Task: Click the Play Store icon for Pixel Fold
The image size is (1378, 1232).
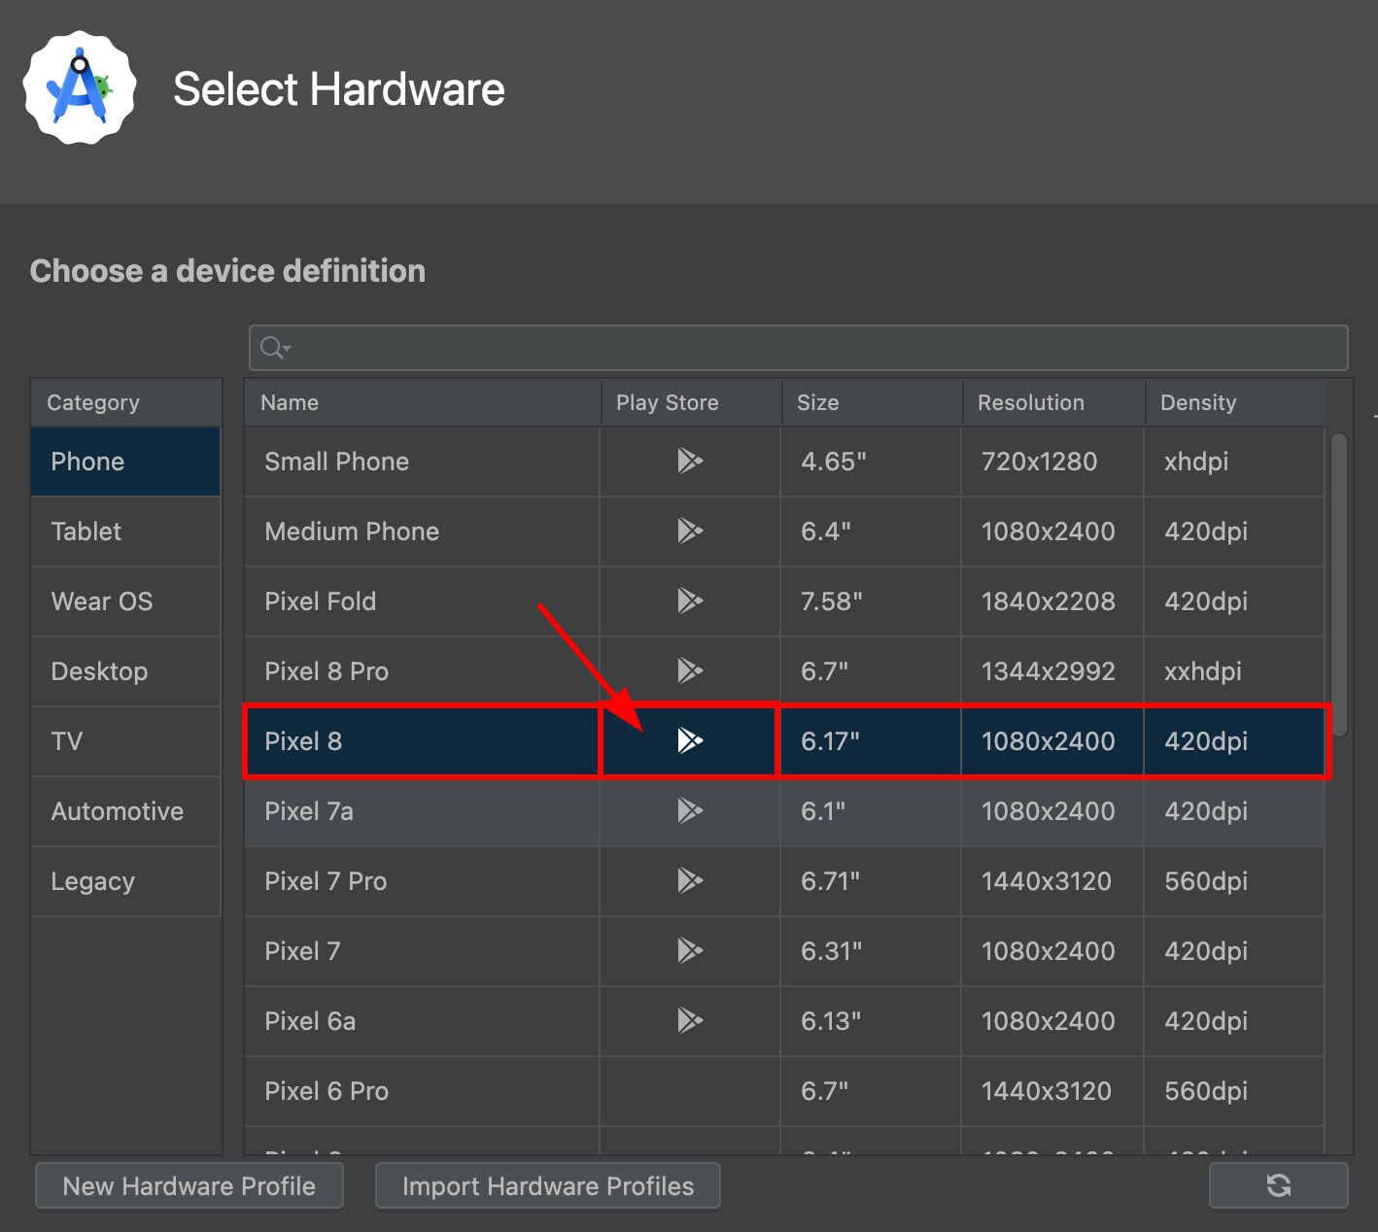Action: [690, 601]
